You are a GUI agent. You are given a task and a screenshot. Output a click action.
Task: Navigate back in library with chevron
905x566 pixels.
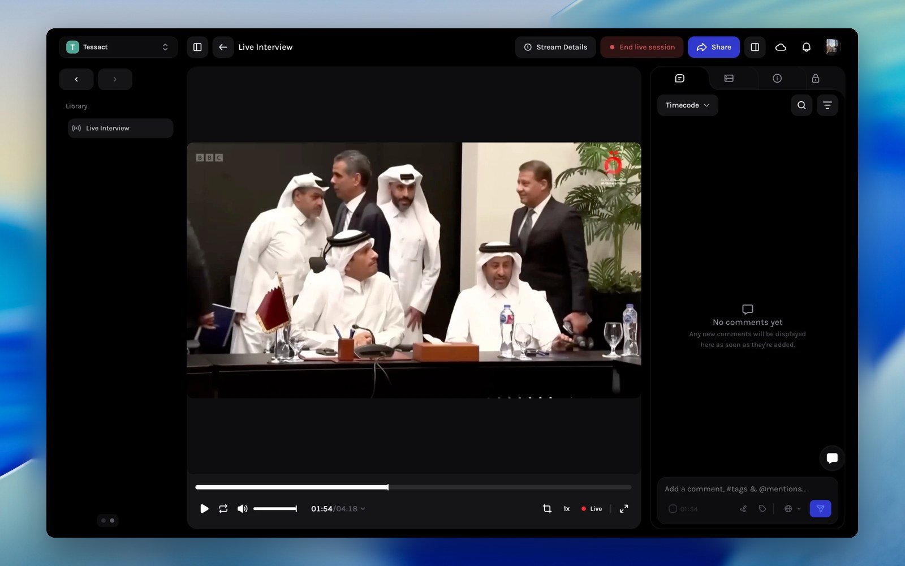[76, 79]
